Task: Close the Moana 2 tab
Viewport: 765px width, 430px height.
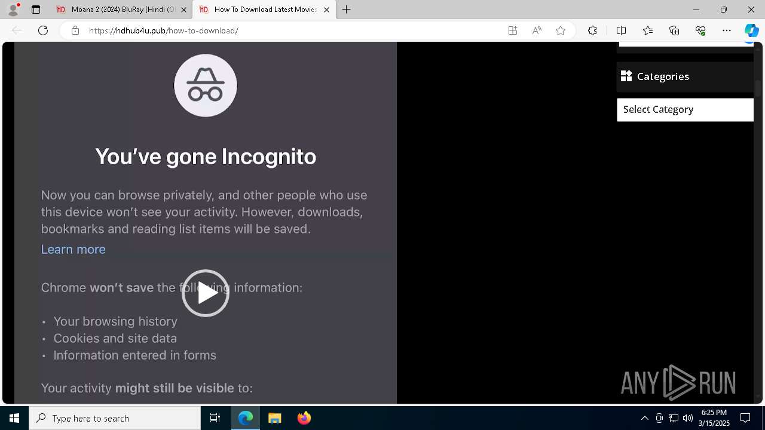Action: (x=183, y=10)
